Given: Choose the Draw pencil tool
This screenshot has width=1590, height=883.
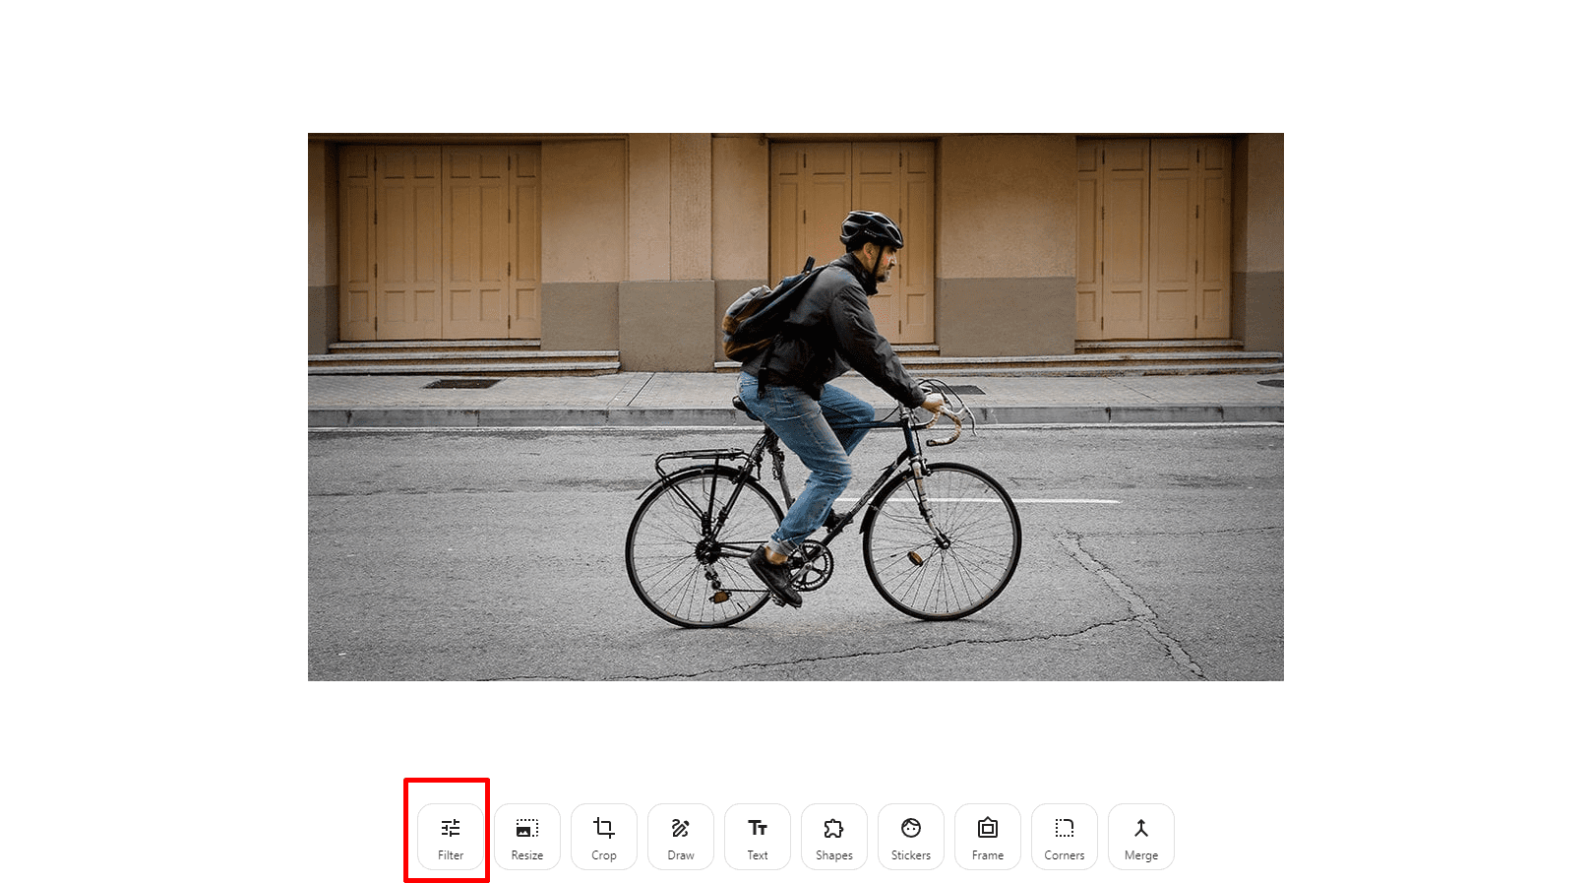Looking at the screenshot, I should tap(681, 837).
